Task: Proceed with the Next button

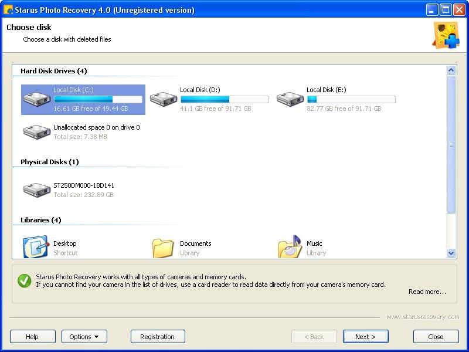Action: pos(365,336)
